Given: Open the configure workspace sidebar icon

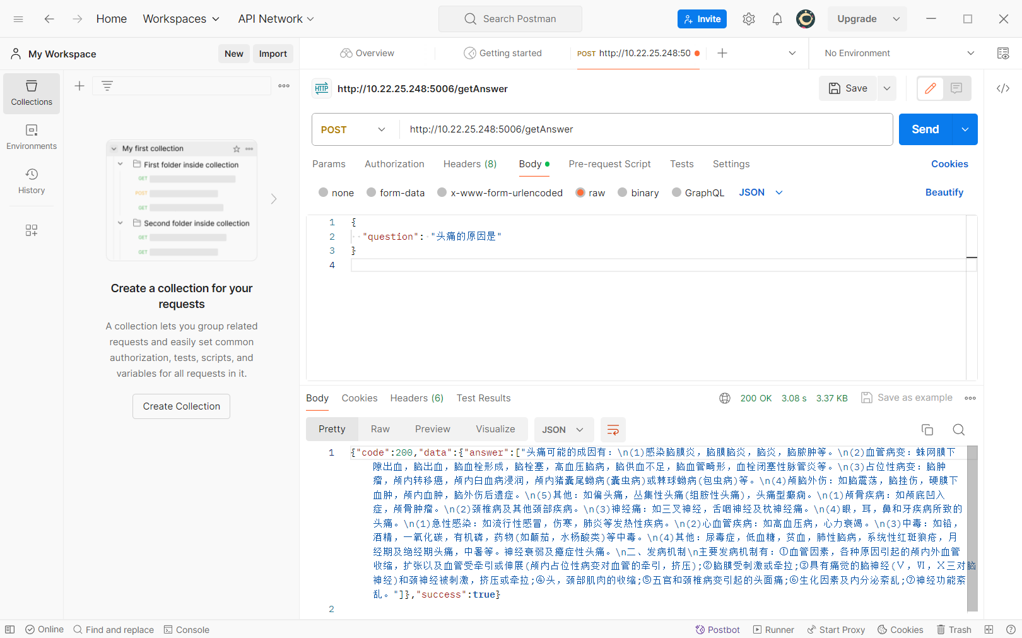Looking at the screenshot, I should 32,230.
